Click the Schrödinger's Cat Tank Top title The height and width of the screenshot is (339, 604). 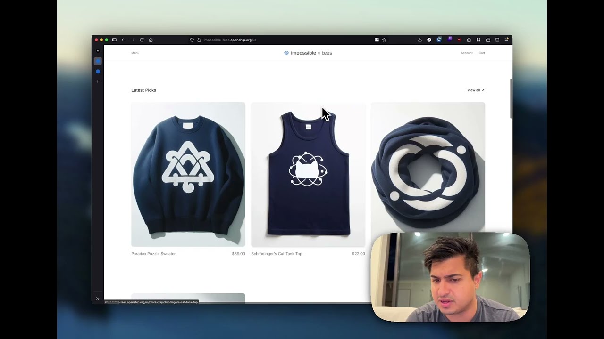(277, 254)
